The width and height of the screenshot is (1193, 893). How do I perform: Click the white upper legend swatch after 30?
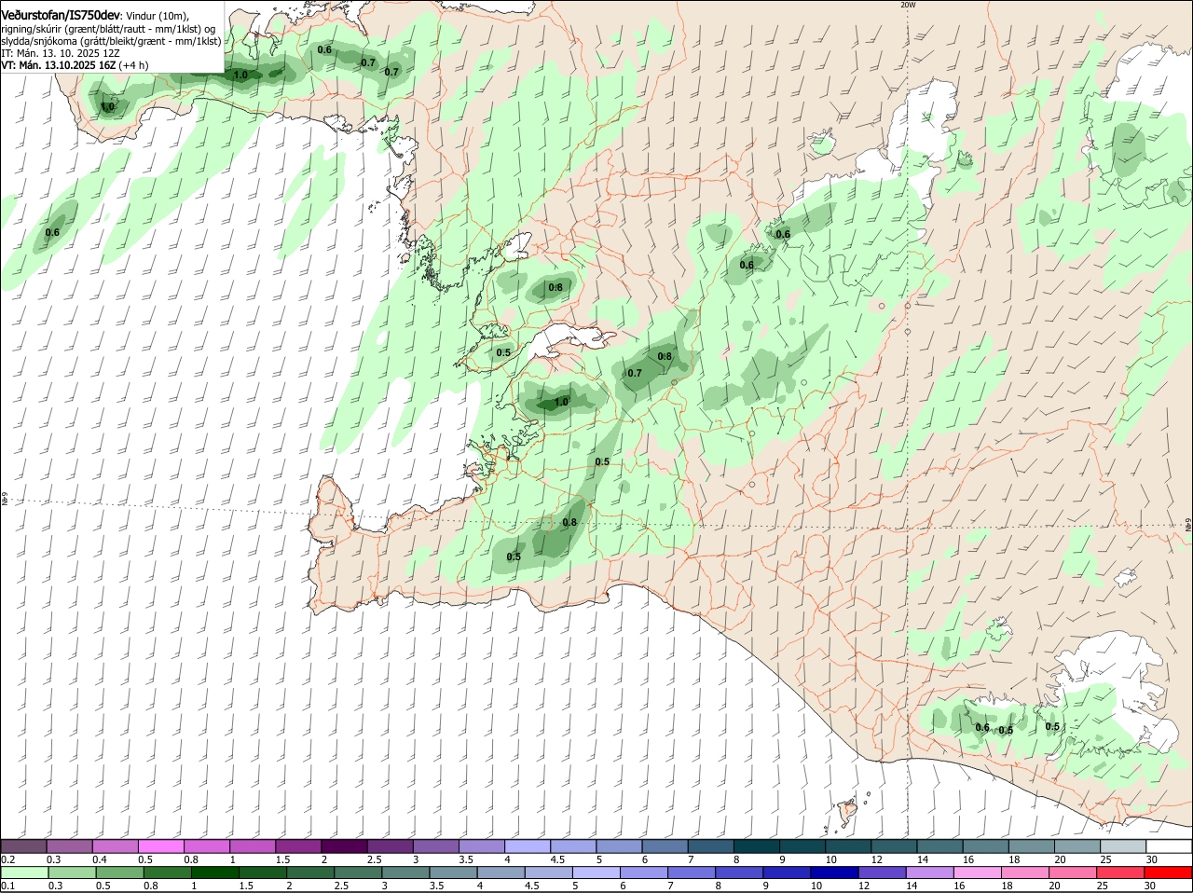click(1171, 846)
